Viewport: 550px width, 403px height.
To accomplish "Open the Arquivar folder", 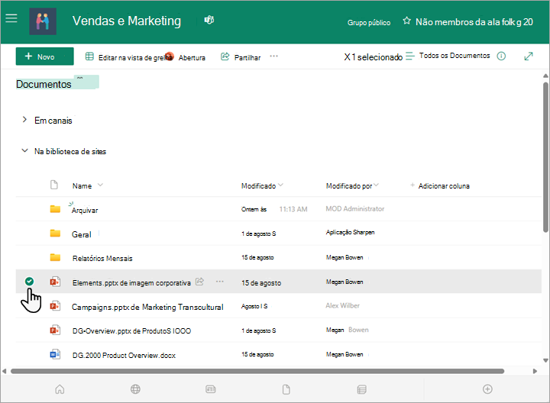I will [85, 210].
